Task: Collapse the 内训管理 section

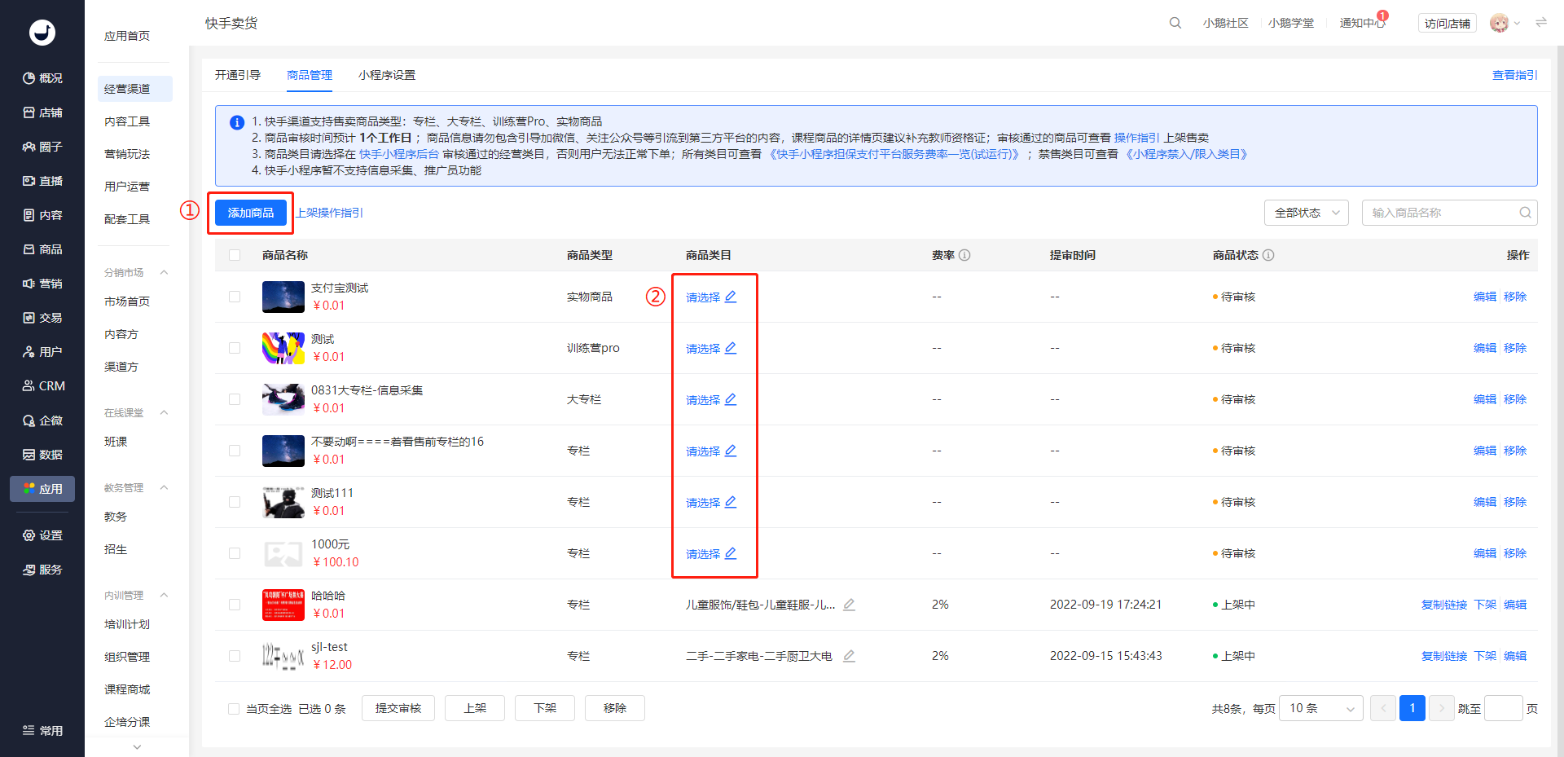Action: pyautogui.click(x=164, y=596)
